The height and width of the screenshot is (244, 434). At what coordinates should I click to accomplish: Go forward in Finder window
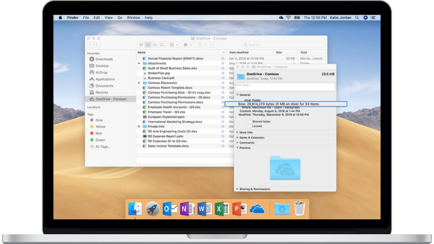tap(97, 44)
